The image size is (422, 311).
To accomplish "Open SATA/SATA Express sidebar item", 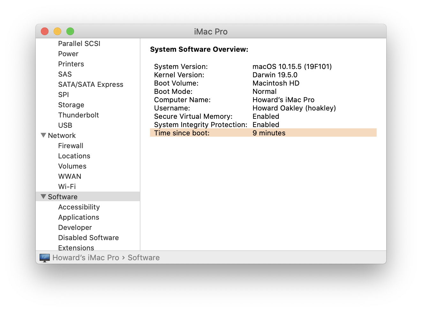I will pyautogui.click(x=90, y=84).
